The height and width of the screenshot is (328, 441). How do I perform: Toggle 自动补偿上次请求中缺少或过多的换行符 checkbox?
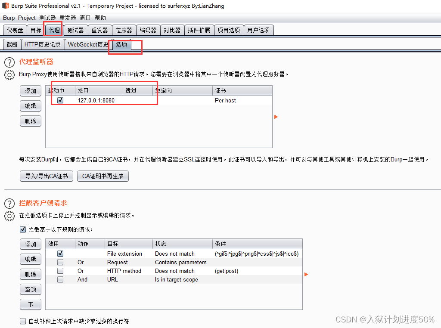click(23, 321)
